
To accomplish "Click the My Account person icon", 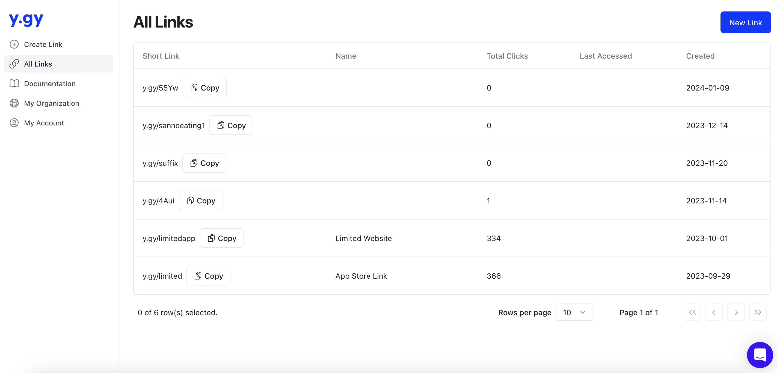I will point(14,123).
